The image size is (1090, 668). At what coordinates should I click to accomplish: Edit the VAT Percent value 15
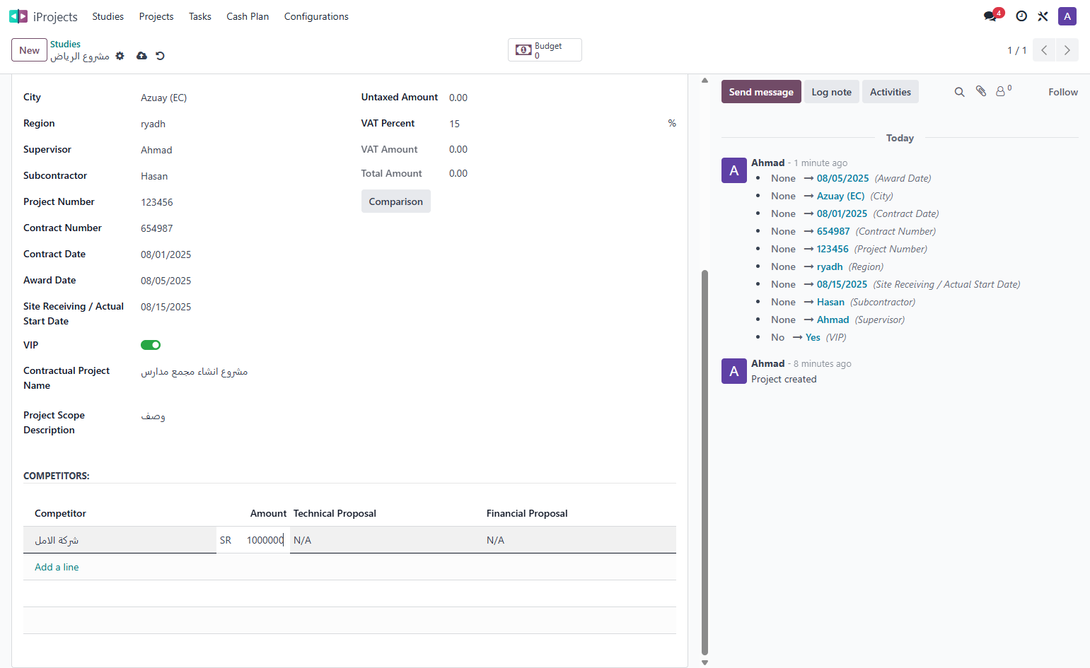pos(555,124)
